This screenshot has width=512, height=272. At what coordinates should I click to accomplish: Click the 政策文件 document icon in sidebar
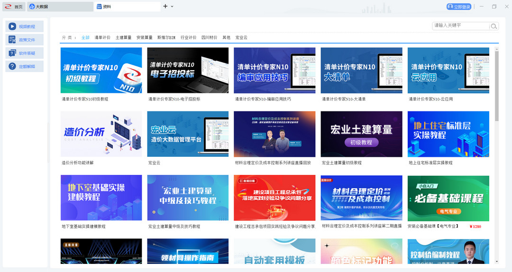click(x=12, y=40)
